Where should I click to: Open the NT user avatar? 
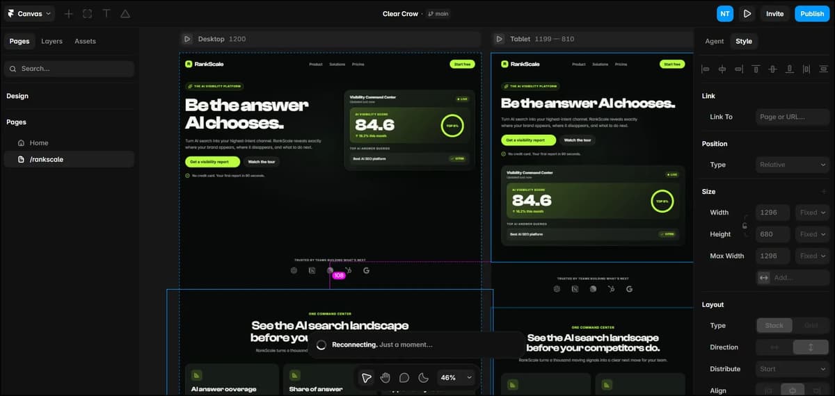click(725, 13)
